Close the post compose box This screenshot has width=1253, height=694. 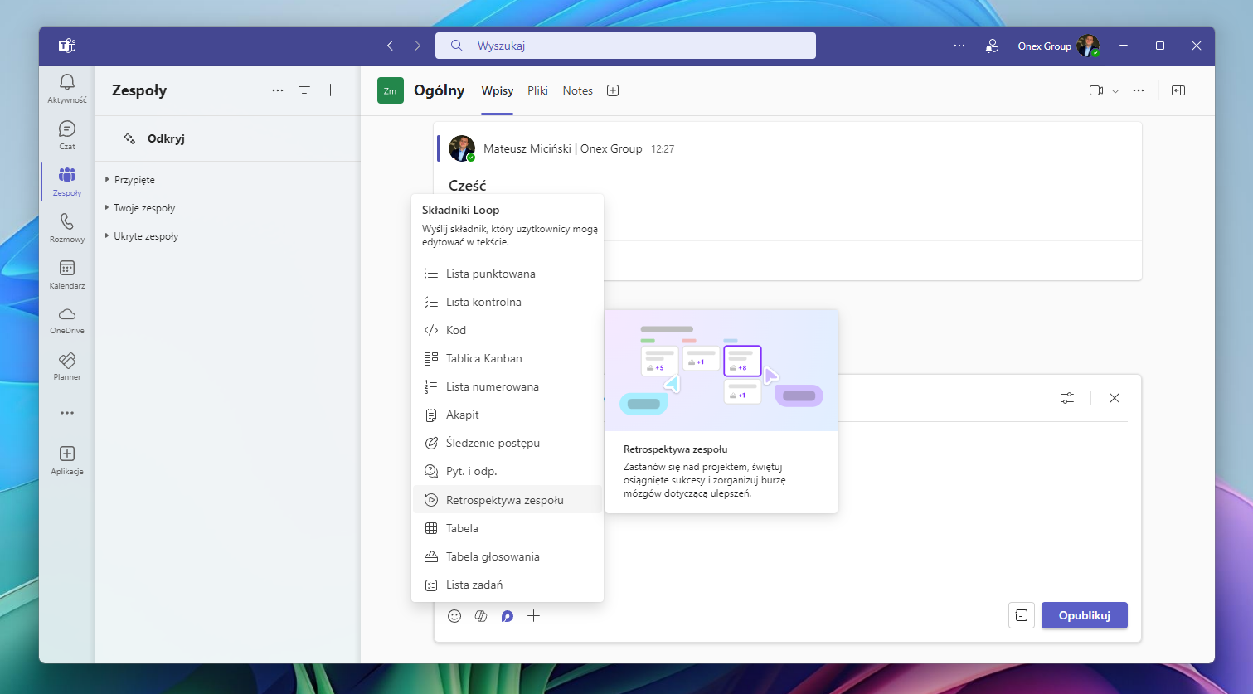[x=1115, y=398]
